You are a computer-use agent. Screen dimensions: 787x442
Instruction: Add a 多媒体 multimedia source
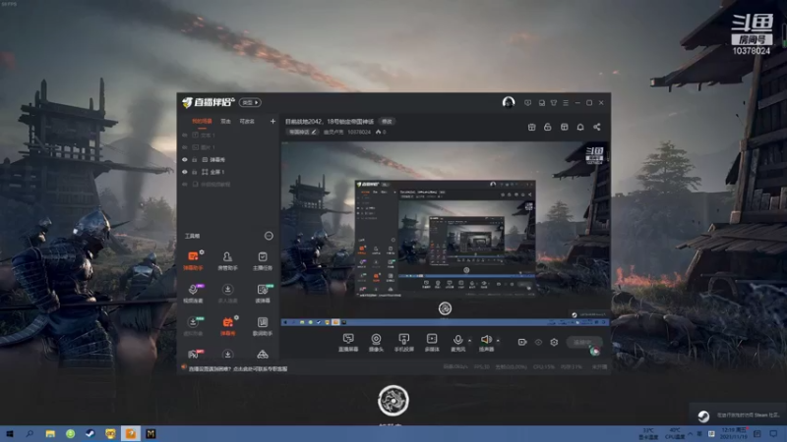pos(432,343)
